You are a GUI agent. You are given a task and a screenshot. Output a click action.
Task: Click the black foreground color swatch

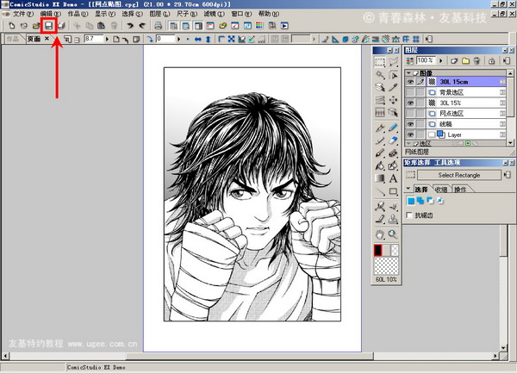tap(377, 250)
